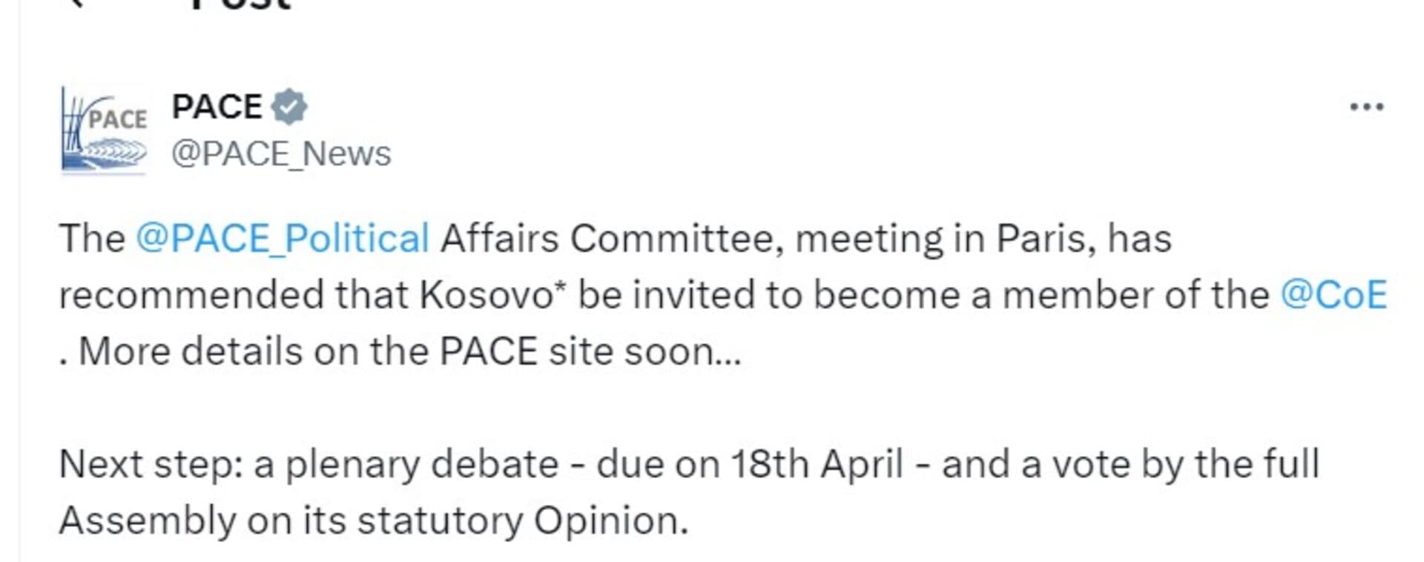Click the word 'Assembly' in last line
Image resolution: width=1424 pixels, height=562 pixels.
tap(147, 520)
